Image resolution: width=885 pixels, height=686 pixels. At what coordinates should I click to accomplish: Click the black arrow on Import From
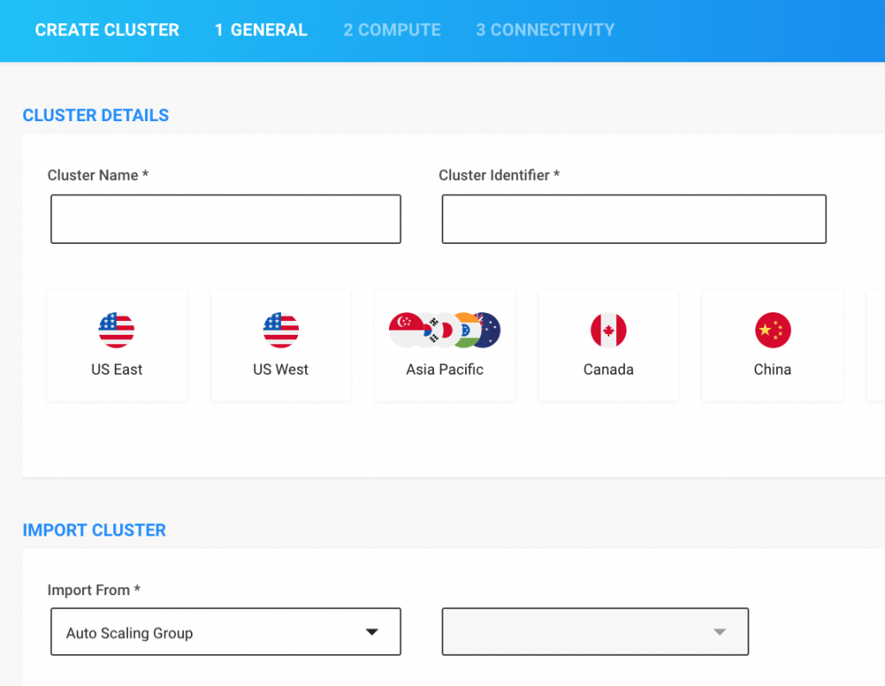click(372, 632)
